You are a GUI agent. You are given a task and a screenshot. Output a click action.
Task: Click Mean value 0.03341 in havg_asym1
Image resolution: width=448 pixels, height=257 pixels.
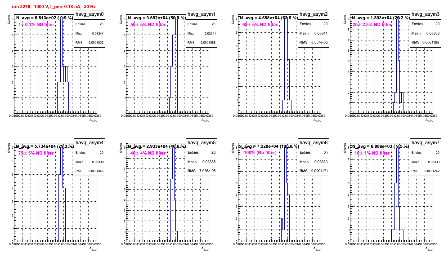click(210, 33)
